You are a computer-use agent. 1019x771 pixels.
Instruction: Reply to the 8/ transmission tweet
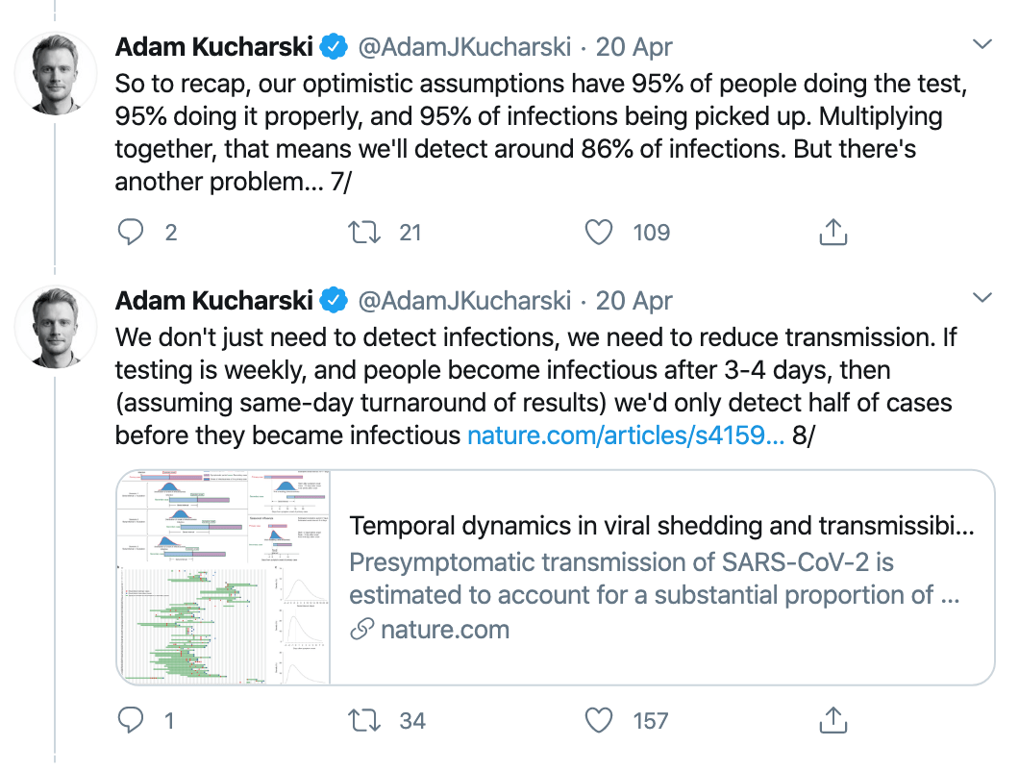131,720
